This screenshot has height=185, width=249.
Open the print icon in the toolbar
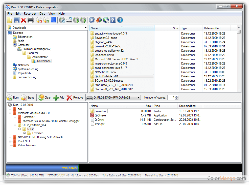[30, 20]
